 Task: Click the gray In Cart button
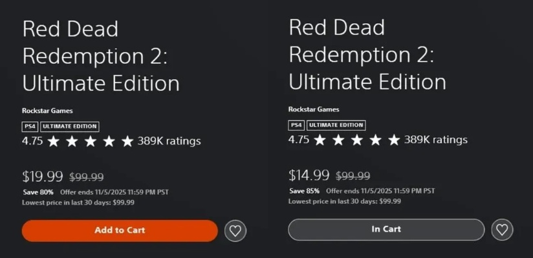coord(386,229)
